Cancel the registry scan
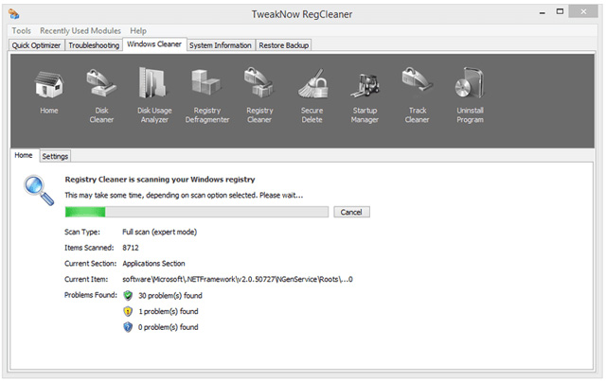 click(x=351, y=212)
